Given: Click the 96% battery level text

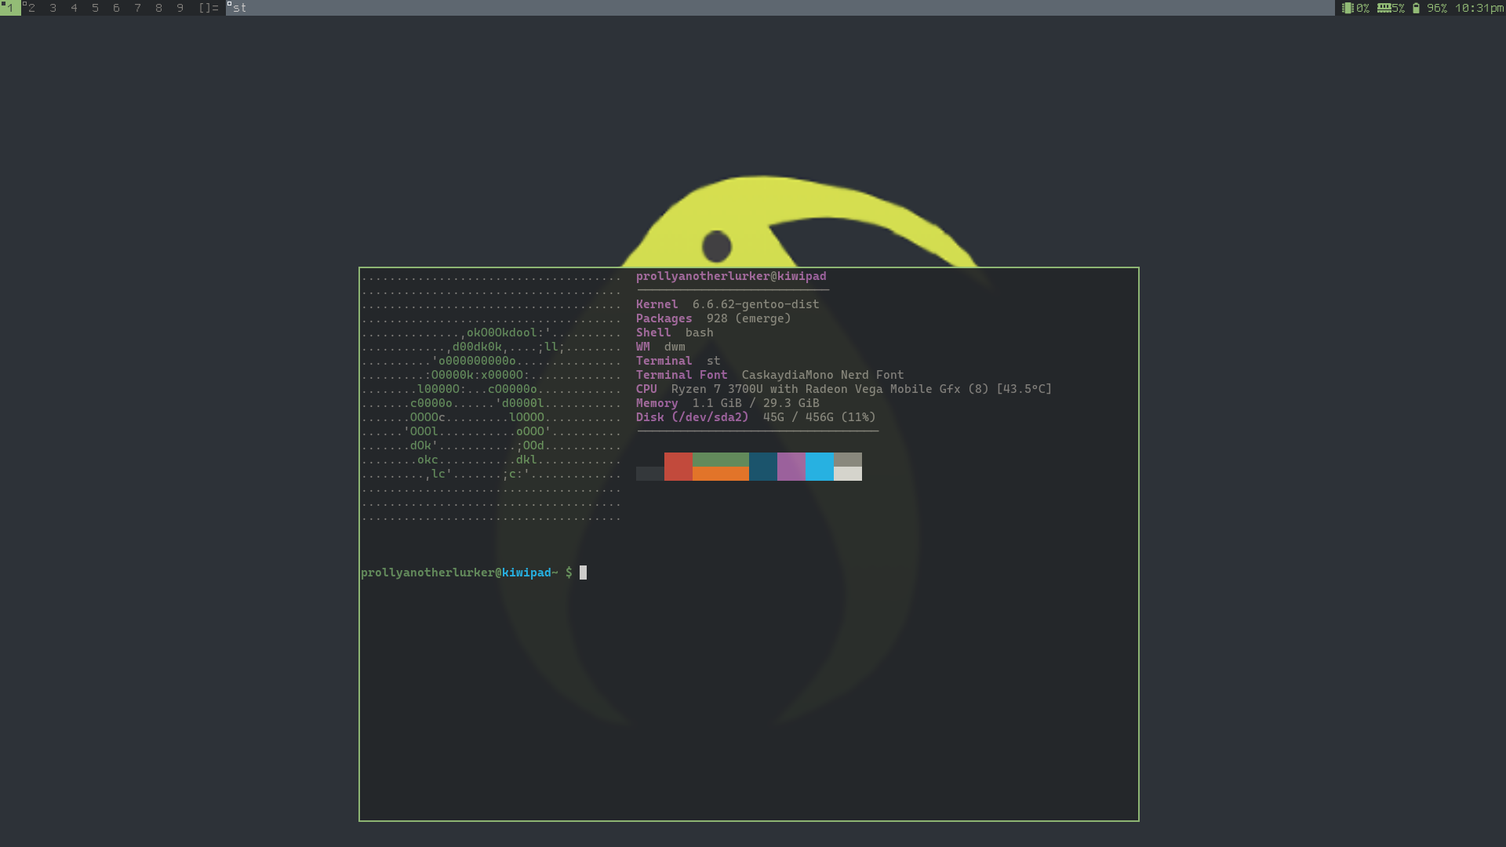Looking at the screenshot, I should (x=1437, y=8).
